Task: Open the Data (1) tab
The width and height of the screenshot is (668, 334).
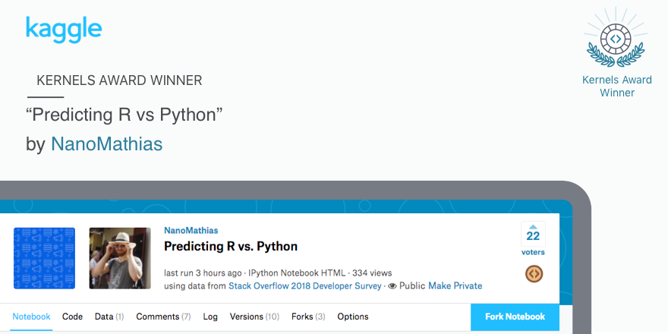Action: pos(109,317)
